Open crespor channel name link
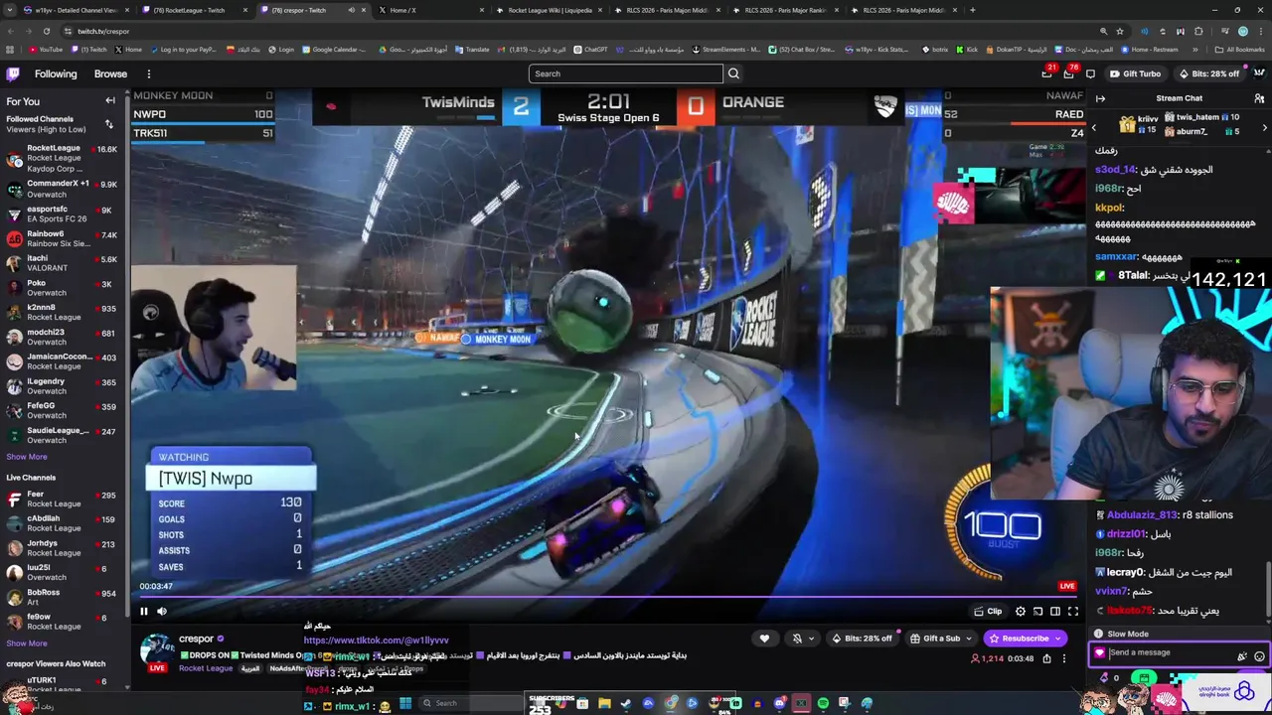Viewport: 1272px width, 715px height. point(196,639)
